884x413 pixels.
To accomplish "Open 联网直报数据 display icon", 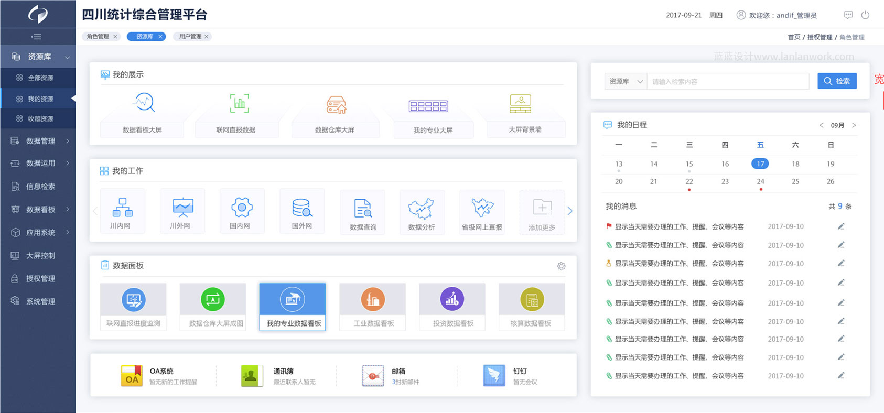I will pos(239,103).
